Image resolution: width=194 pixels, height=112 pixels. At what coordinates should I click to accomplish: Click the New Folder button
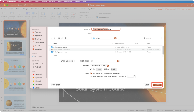55,85
